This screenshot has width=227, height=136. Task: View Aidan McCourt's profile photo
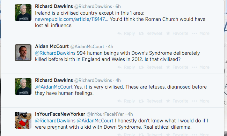[x=23, y=53]
